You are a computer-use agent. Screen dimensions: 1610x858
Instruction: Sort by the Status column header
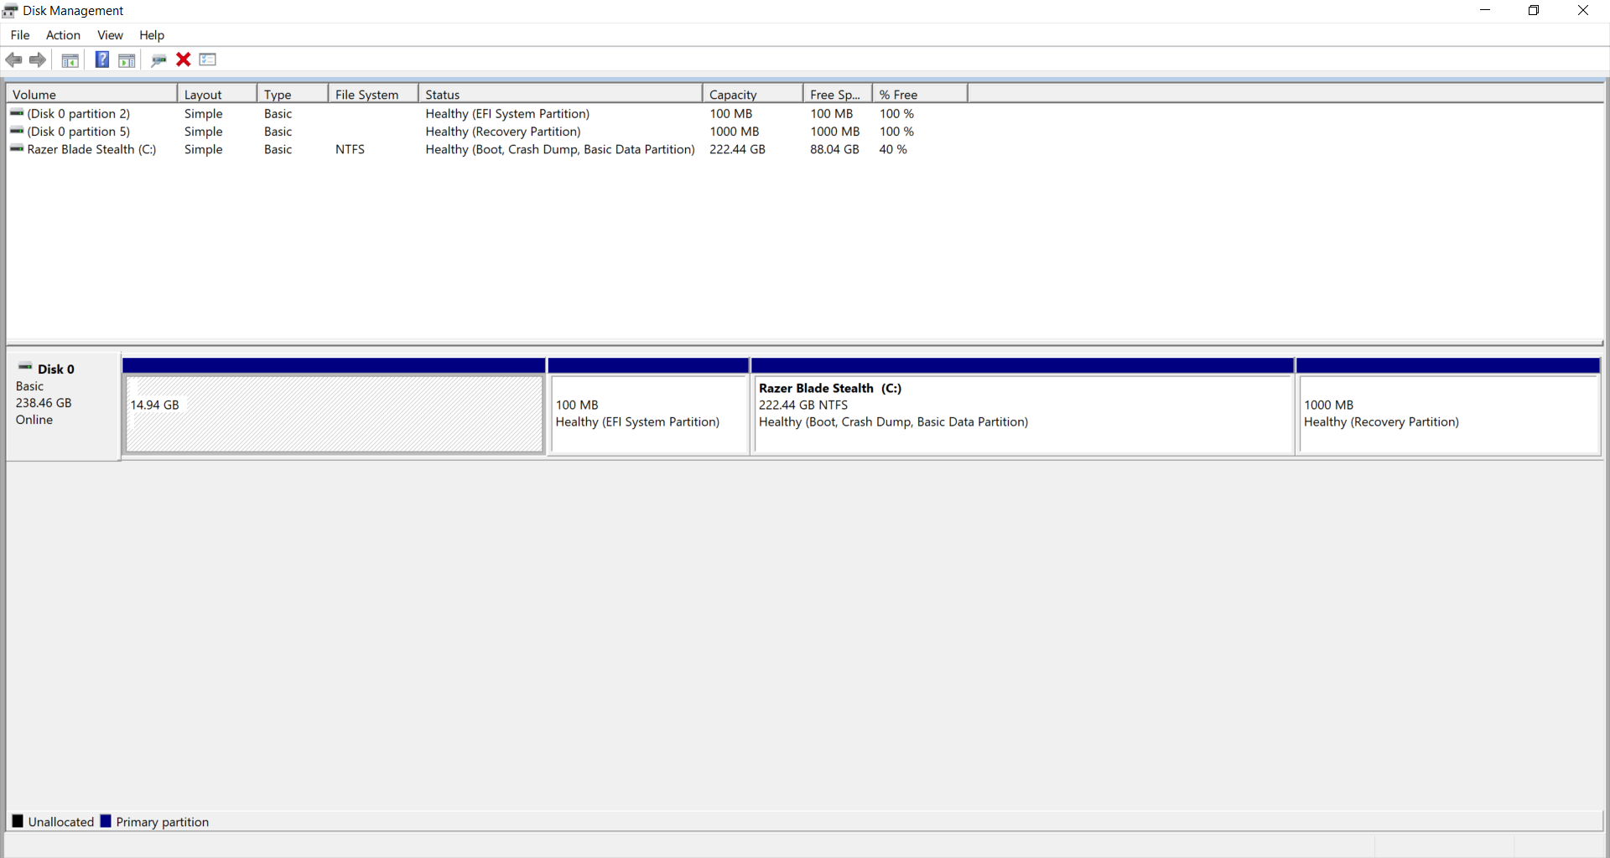point(560,95)
